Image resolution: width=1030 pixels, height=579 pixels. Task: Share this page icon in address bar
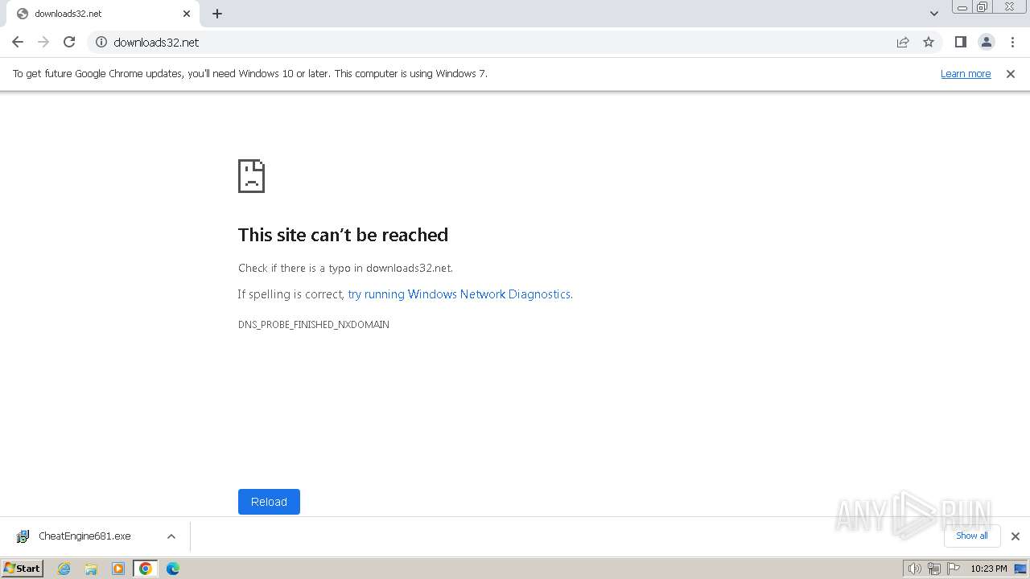(903, 42)
